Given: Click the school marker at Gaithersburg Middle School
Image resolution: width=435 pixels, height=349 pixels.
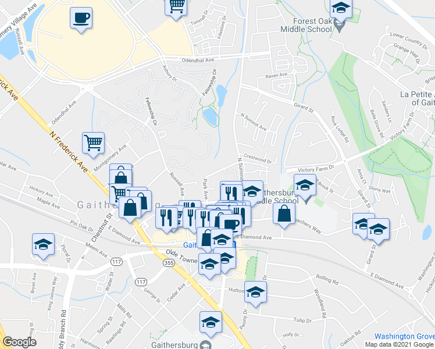Looking at the screenshot, I should coord(305,187).
